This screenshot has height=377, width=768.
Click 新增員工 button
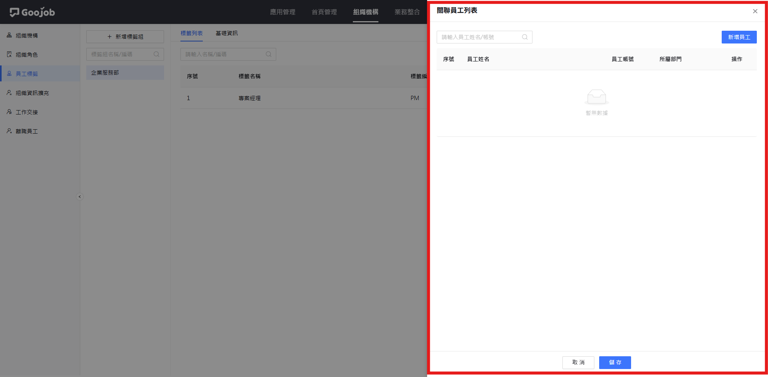pos(739,37)
